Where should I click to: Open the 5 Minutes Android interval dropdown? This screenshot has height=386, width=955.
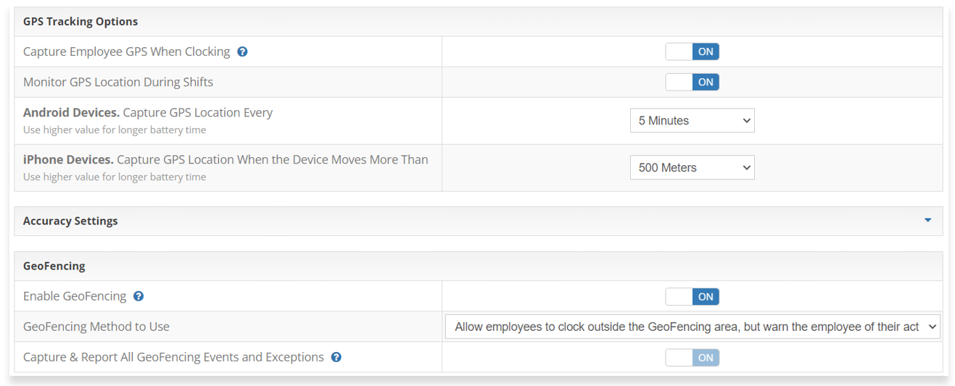point(692,121)
